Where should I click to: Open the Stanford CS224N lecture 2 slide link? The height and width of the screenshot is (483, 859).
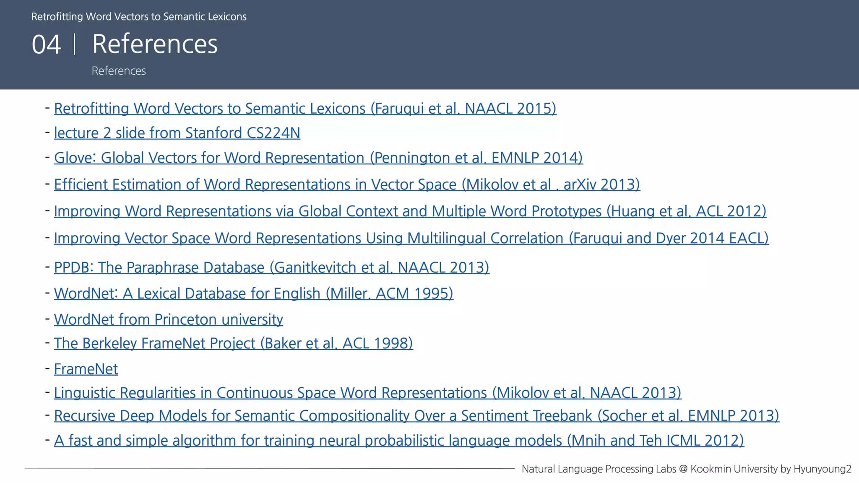click(177, 133)
